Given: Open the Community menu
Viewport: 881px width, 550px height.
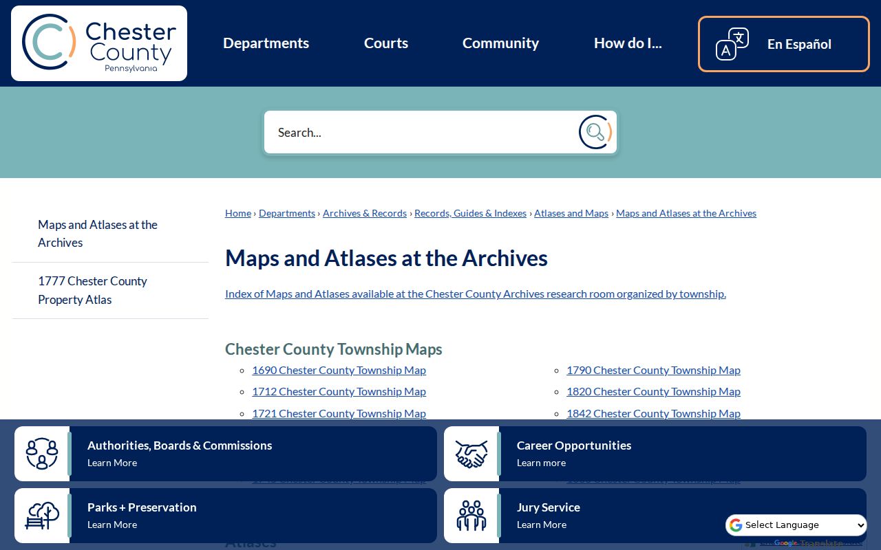Looking at the screenshot, I should click(500, 43).
